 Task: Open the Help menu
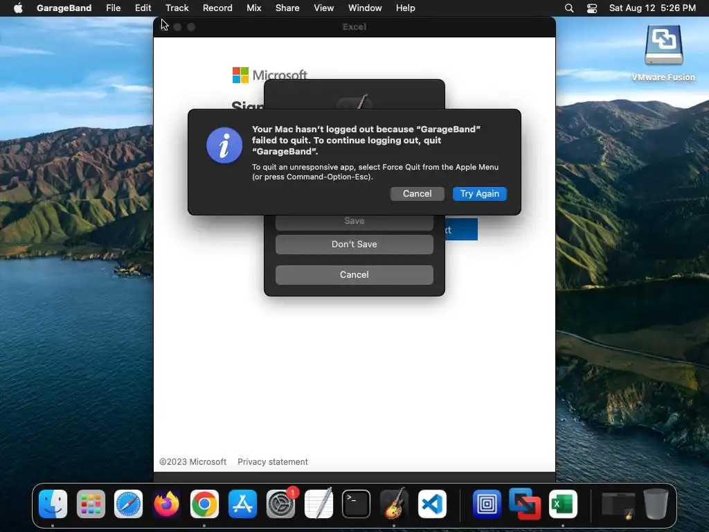click(x=406, y=8)
